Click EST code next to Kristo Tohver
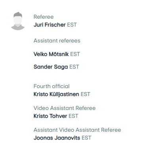 coord(73,116)
